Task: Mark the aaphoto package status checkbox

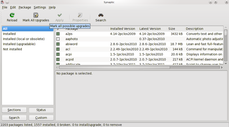Action: (x=58, y=39)
